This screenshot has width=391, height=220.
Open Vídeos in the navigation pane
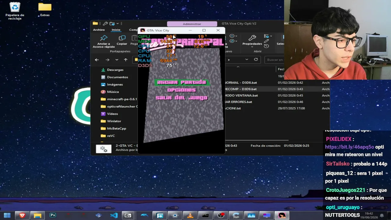coord(112,114)
